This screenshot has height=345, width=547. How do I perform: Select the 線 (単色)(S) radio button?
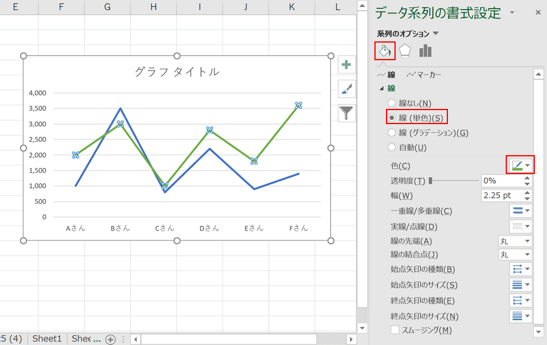(x=392, y=118)
